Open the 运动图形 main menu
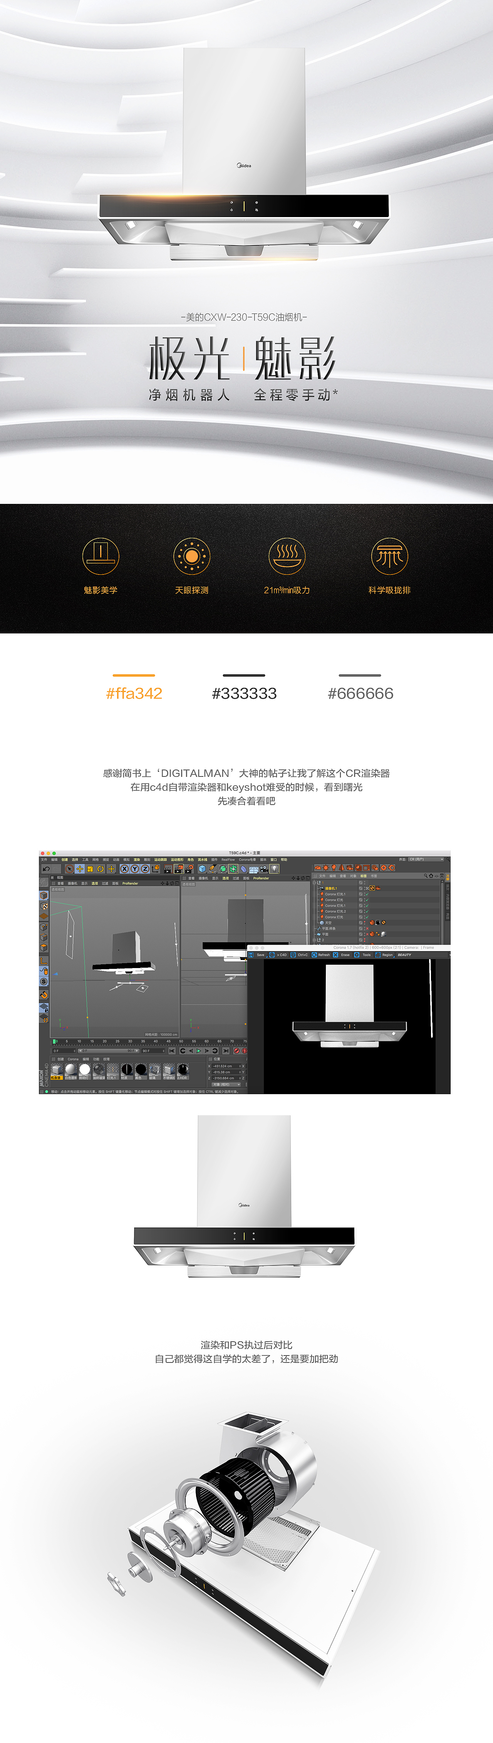Viewport: 493px width, 1743px height. pos(177,859)
